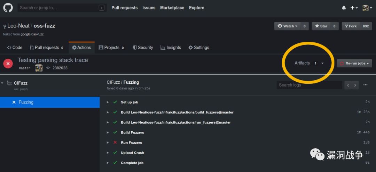This screenshot has height=172, width=376.
Task: Focus the Search or jump to field
Action: (x=62, y=8)
